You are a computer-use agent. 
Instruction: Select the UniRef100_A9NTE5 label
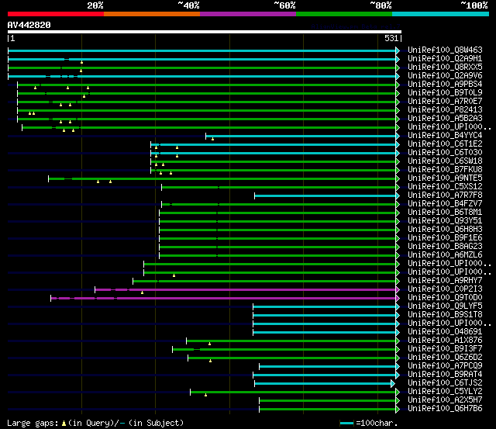(x=445, y=178)
